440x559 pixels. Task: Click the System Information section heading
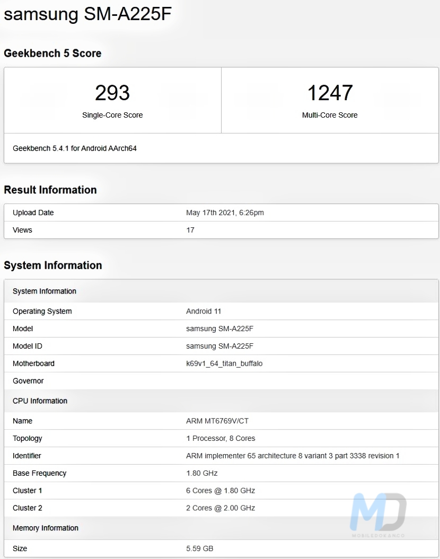(x=53, y=265)
